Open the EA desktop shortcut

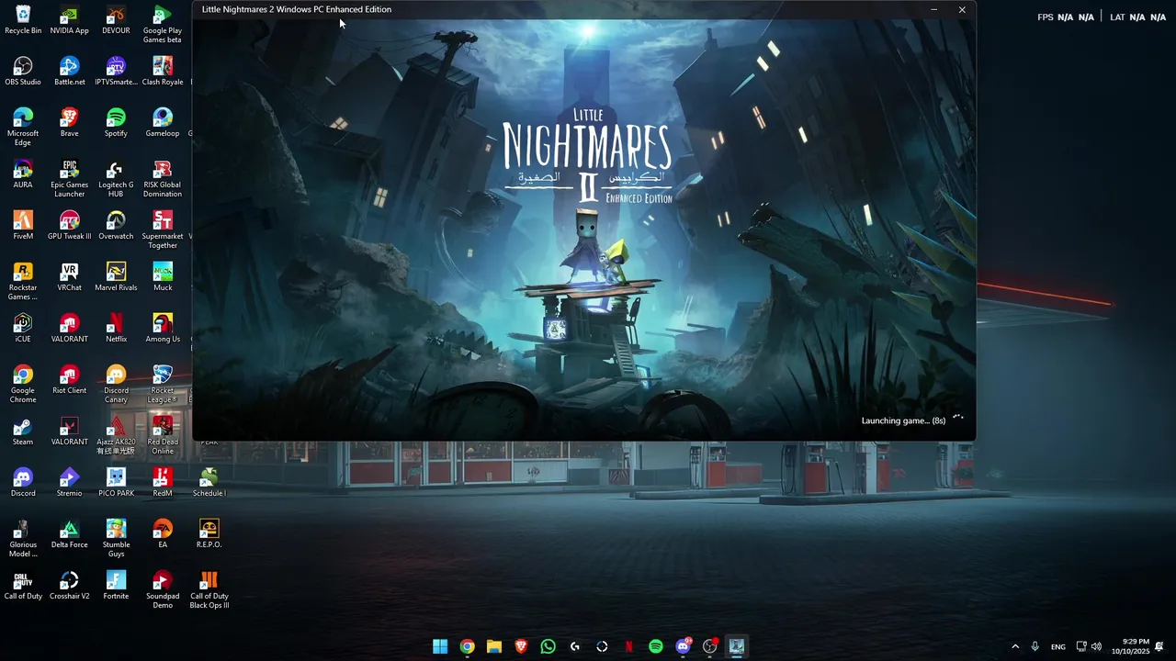pos(163,534)
